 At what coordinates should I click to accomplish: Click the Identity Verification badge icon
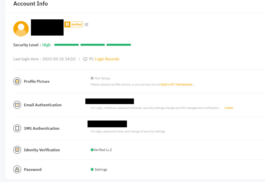(17, 150)
